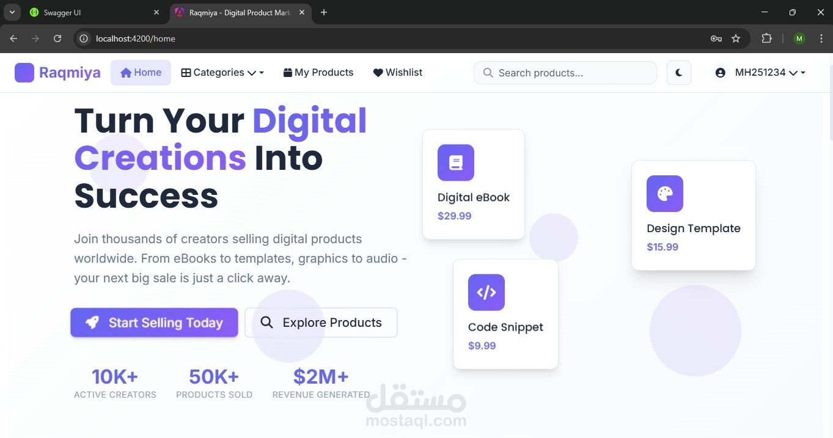Open the Wishlist menu item
Image resolution: width=833 pixels, height=438 pixels.
(398, 73)
